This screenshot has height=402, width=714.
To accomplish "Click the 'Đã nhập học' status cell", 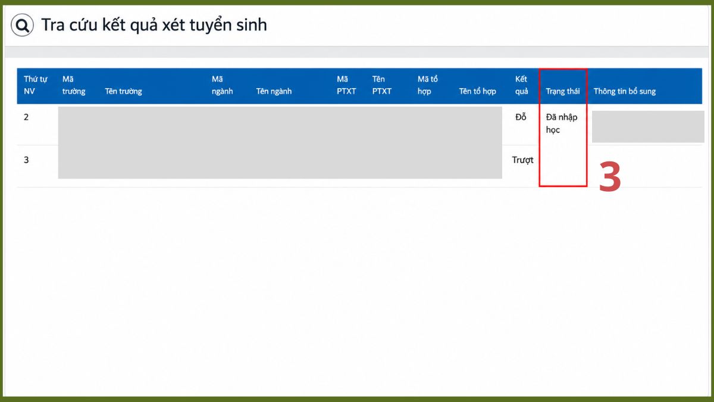I will [562, 123].
